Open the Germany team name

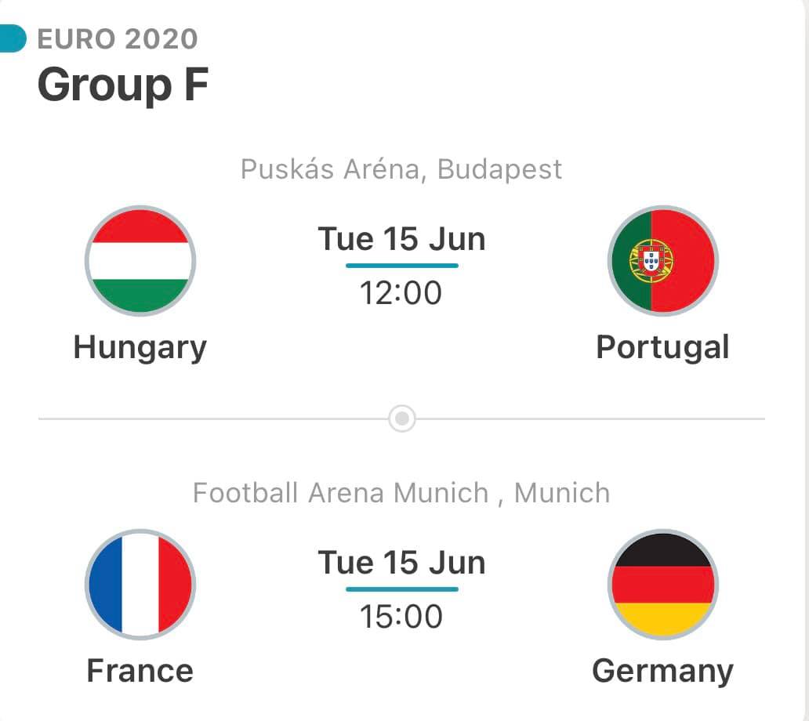[662, 672]
